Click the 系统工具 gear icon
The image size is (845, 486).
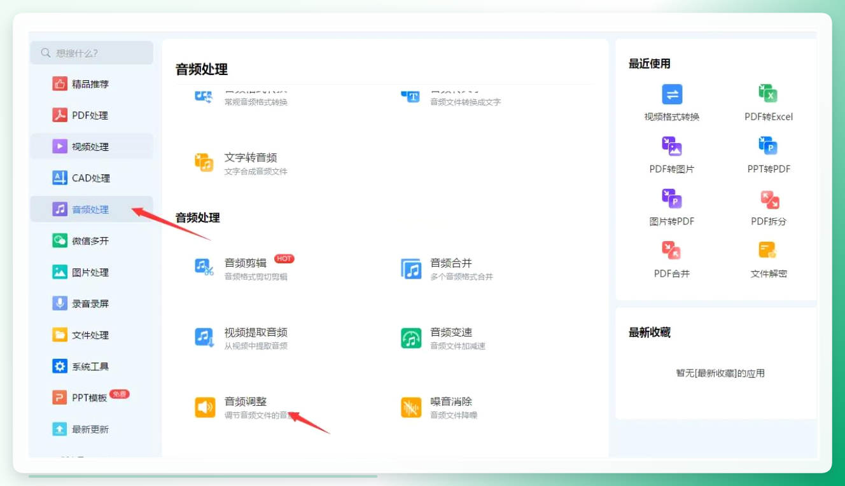[60, 366]
